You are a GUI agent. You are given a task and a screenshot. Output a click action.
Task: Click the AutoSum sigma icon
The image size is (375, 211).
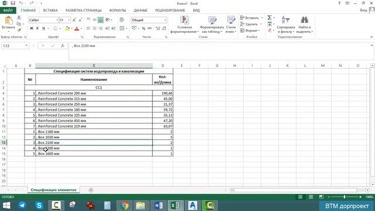[x=270, y=18]
